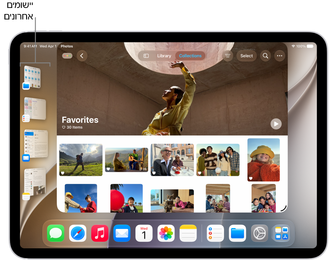The image size is (329, 260).
Task: Open the photo of two kids against blue sky
Action: 81,198
